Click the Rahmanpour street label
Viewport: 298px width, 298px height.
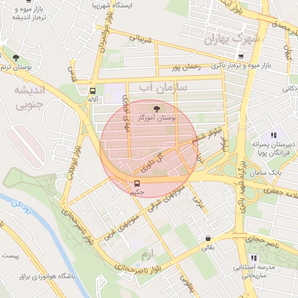[x=186, y=68]
